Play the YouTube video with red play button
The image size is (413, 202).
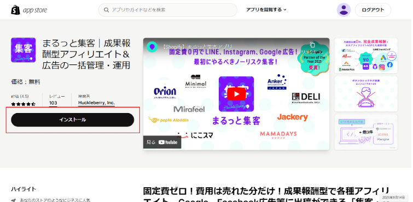(x=236, y=94)
